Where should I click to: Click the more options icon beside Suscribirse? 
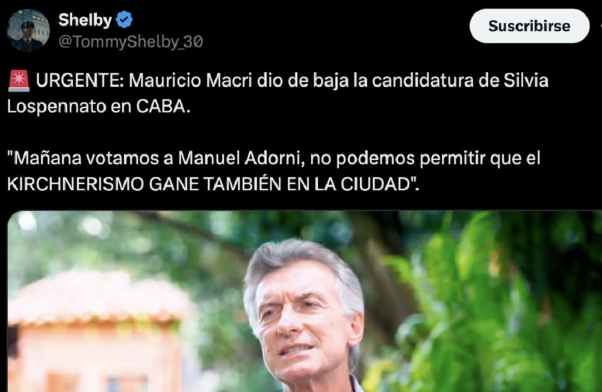pyautogui.click(x=600, y=26)
